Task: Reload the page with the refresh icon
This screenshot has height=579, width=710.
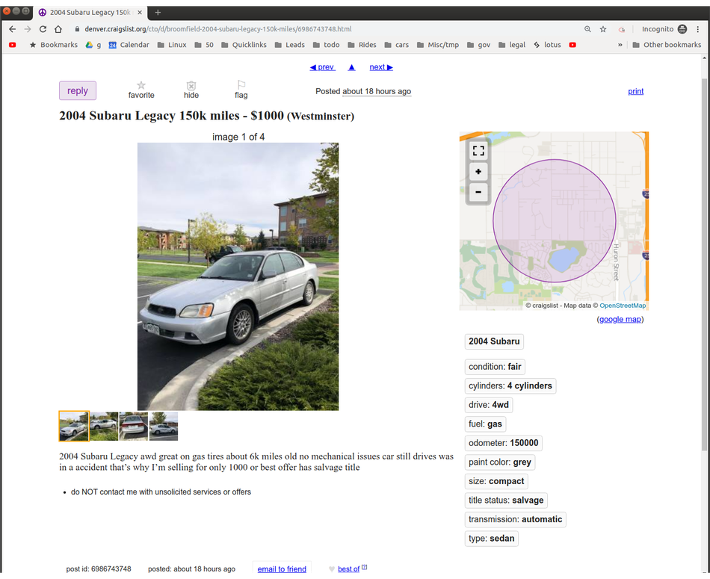Action: coord(43,29)
